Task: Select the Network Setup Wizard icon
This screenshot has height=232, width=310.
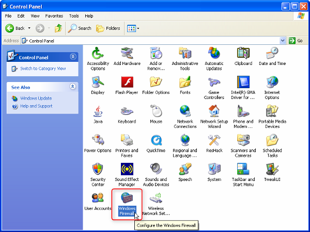Action: [214, 111]
